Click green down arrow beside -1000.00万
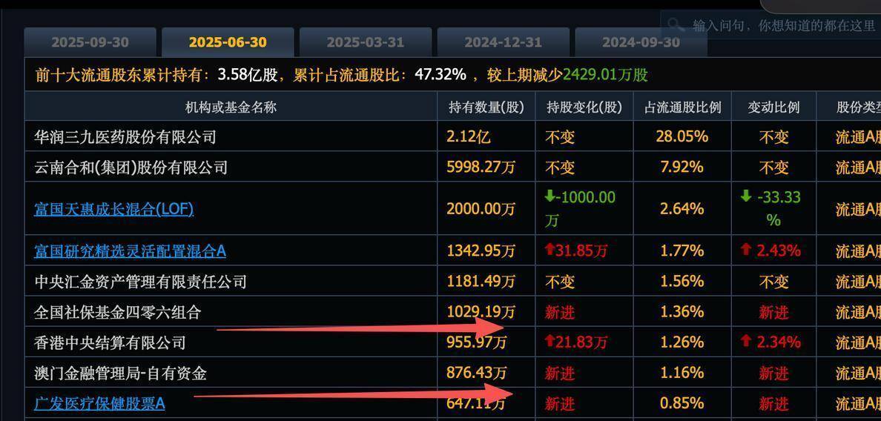The height and width of the screenshot is (421, 881). tap(550, 196)
